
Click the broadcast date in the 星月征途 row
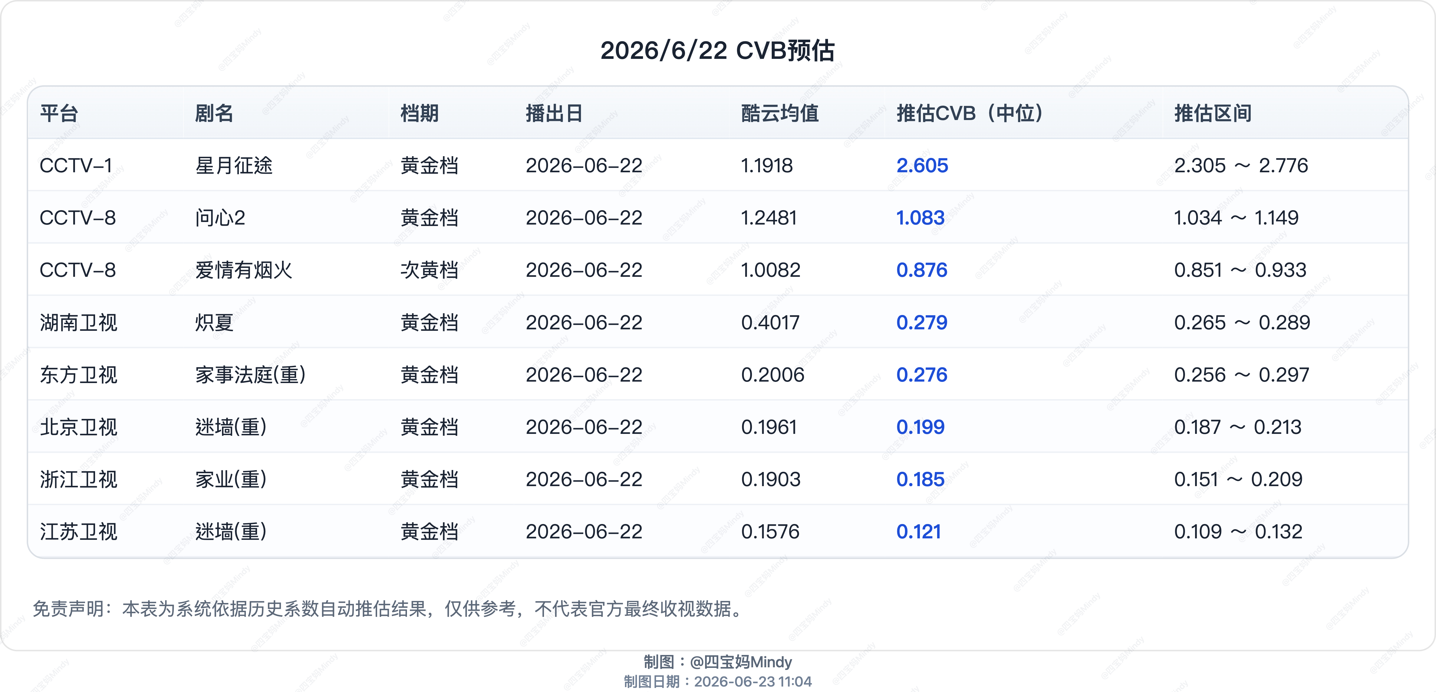[x=584, y=165]
